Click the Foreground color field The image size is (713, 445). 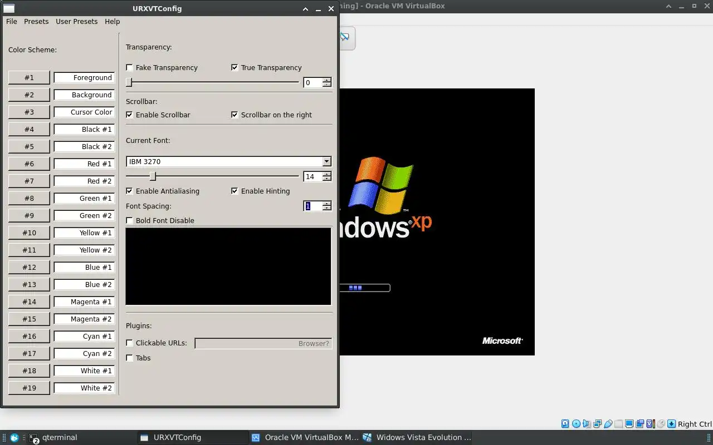(84, 77)
